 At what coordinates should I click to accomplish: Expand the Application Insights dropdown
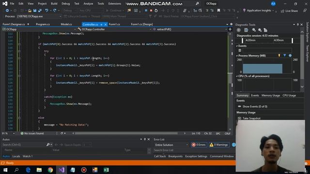273,11
